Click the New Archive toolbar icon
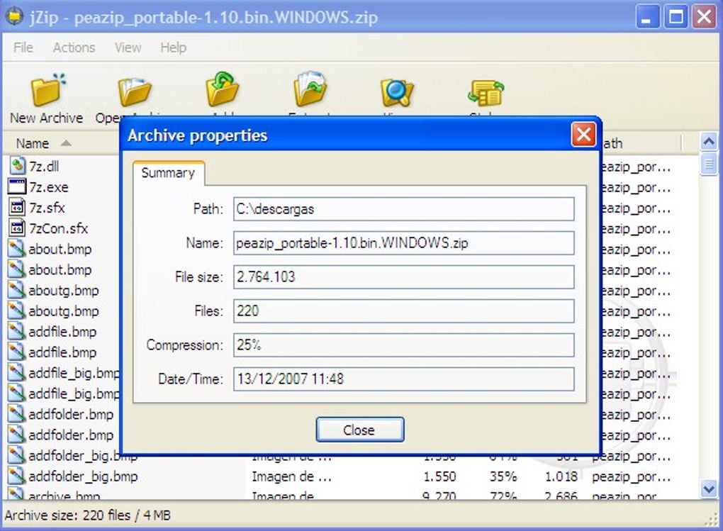The image size is (723, 531). tap(47, 90)
